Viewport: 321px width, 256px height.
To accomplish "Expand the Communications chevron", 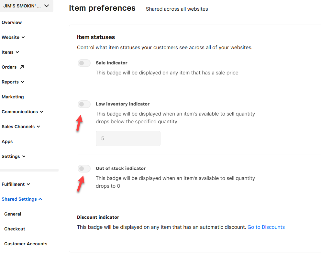I will click(41, 112).
